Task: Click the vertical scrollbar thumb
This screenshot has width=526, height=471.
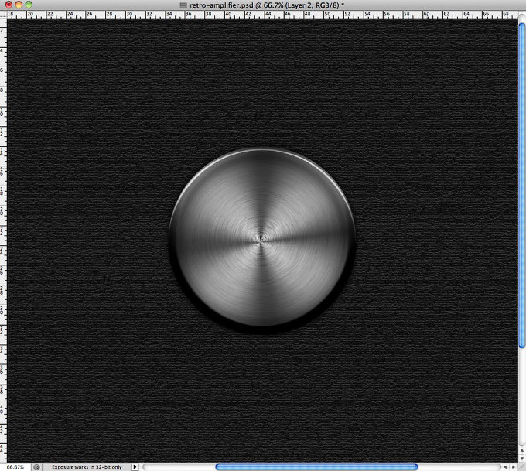Action: click(522, 186)
